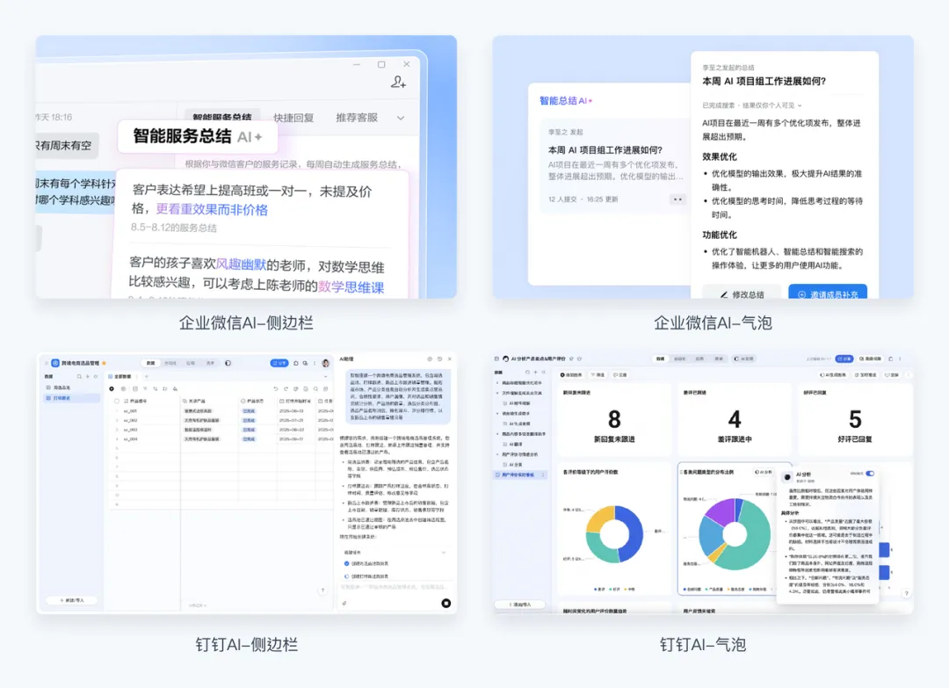The width and height of the screenshot is (949, 688).
Task: Collapse the tree group containing AI 分类
Action: 496,453
